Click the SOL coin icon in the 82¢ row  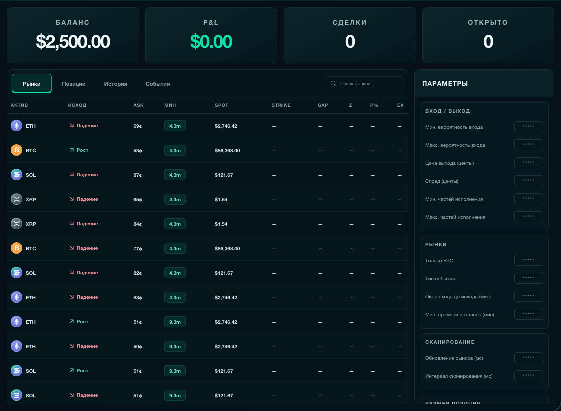coord(16,273)
